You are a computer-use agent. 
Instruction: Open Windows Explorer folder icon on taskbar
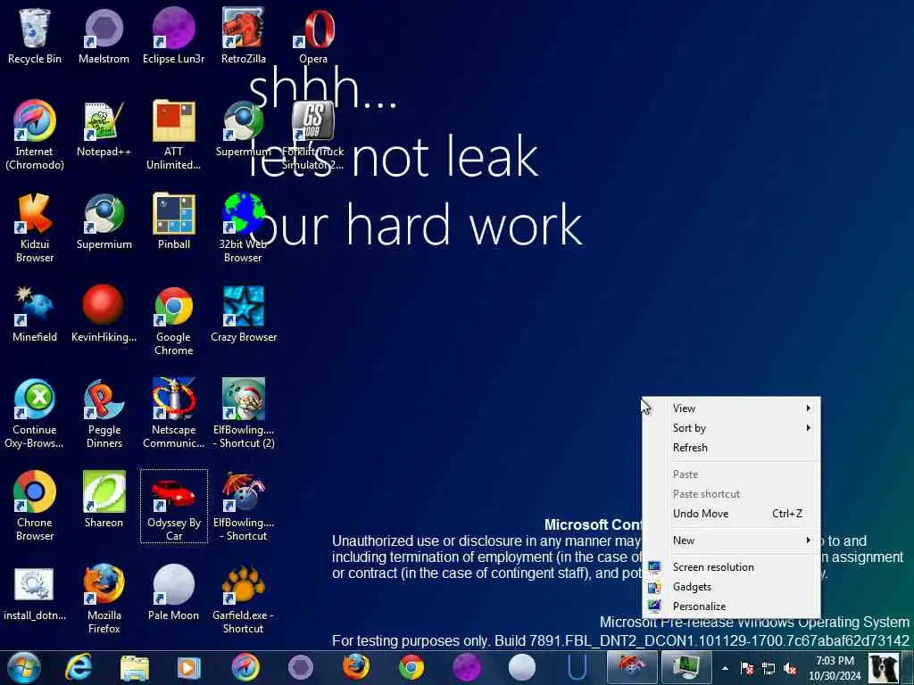(x=134, y=667)
